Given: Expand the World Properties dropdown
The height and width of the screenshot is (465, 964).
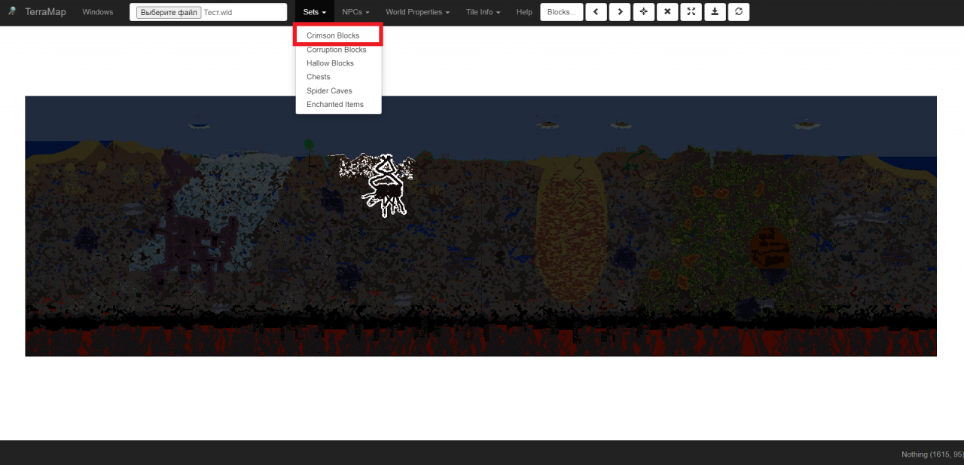Looking at the screenshot, I should coord(417,12).
